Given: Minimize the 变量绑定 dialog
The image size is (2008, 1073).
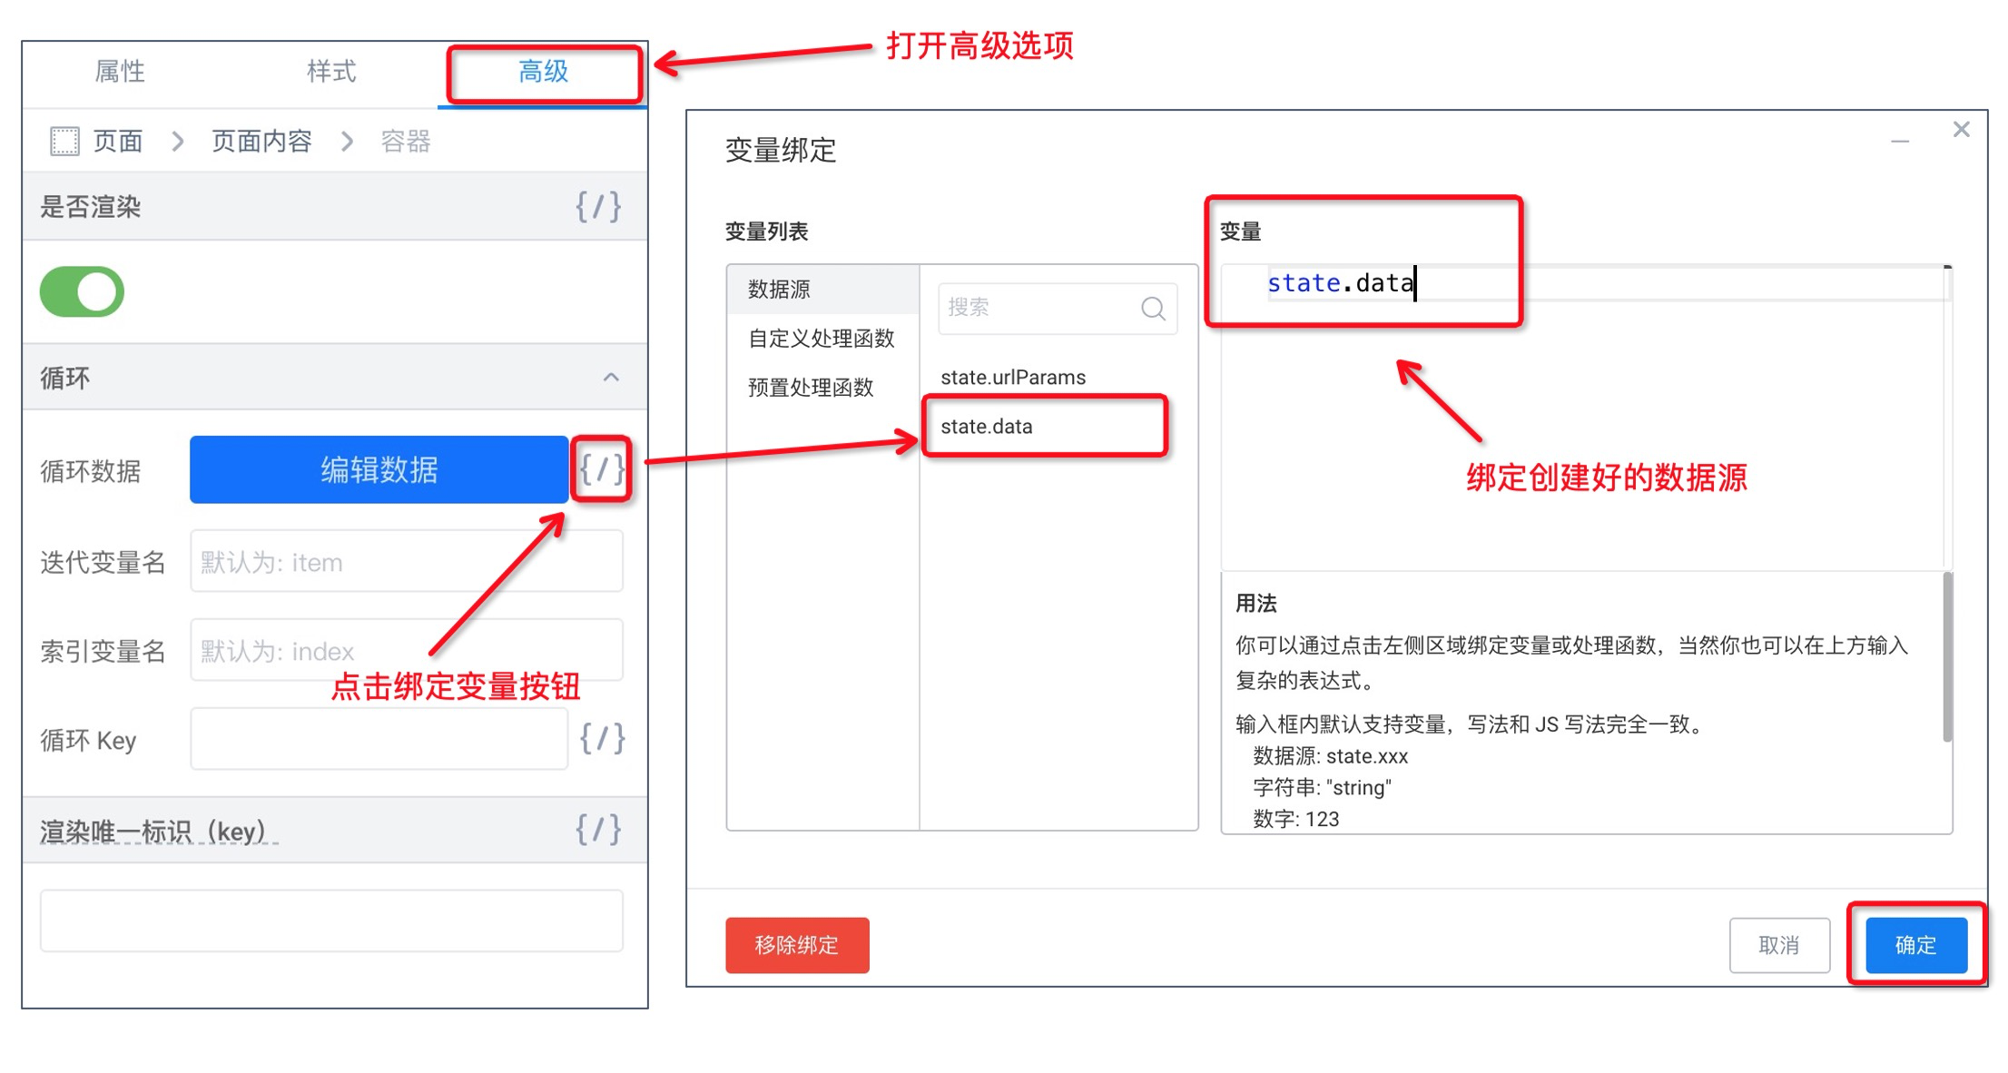Looking at the screenshot, I should click(1900, 142).
